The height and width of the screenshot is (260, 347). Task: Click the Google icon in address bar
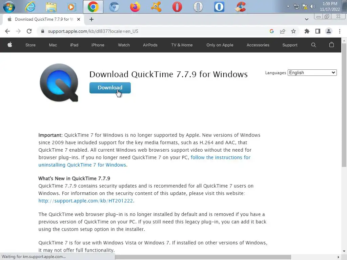point(272,31)
